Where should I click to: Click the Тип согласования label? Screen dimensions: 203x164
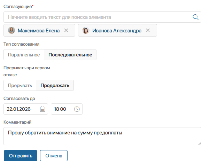pos(22,44)
